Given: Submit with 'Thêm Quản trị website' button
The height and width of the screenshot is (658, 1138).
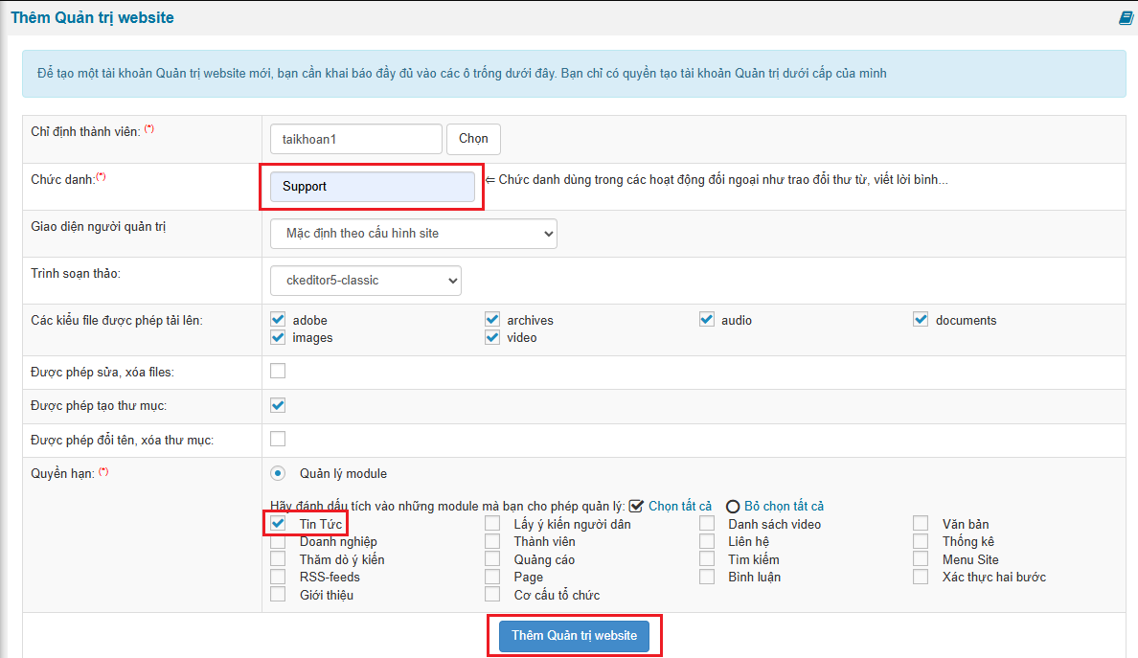Looking at the screenshot, I should pyautogui.click(x=574, y=636).
